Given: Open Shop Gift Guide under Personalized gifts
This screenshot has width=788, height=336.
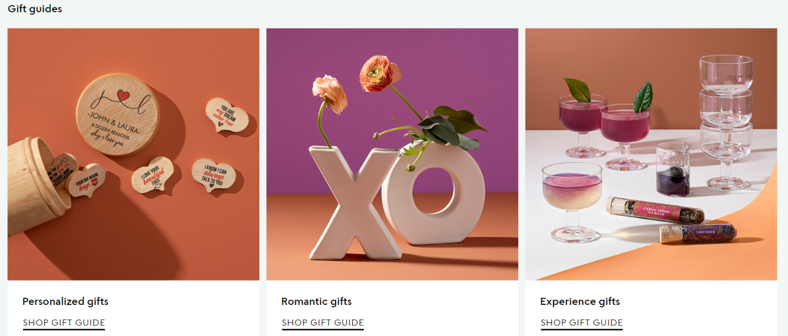Looking at the screenshot, I should click(64, 323).
